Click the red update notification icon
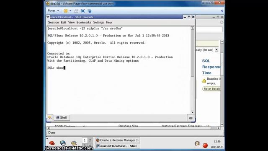Image resolution: width=268 pixels, height=151 pixels. point(205,146)
